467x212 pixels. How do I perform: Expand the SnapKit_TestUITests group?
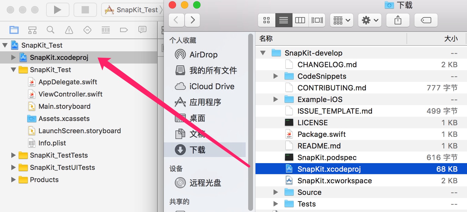[13, 167]
